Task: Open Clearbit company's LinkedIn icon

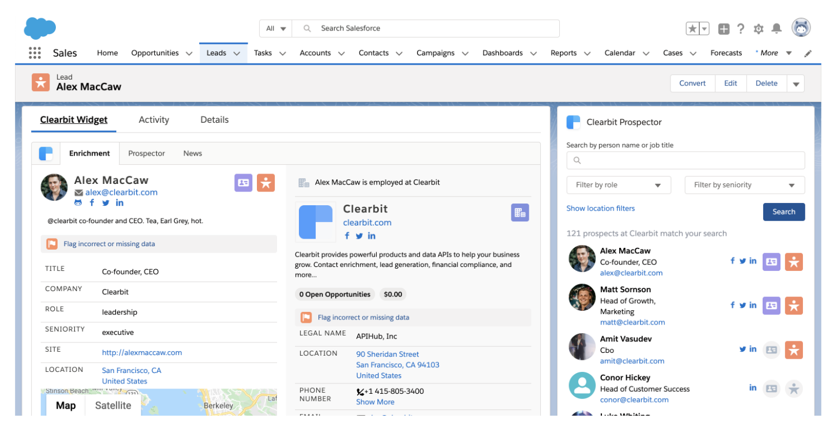Action: [x=372, y=236]
